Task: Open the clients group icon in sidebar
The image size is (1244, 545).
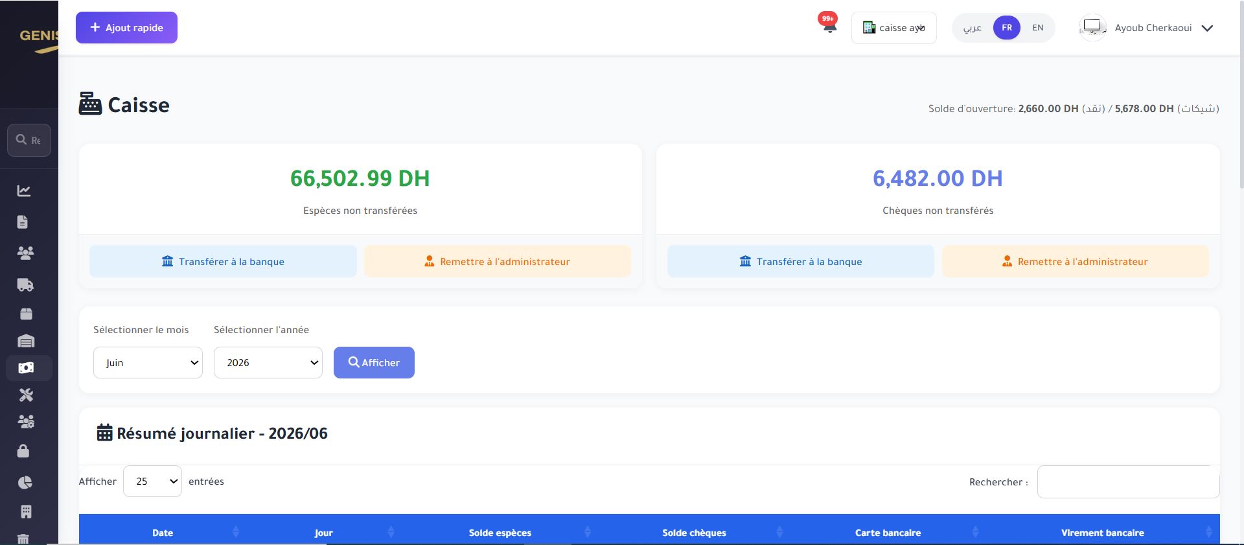Action: [x=25, y=253]
